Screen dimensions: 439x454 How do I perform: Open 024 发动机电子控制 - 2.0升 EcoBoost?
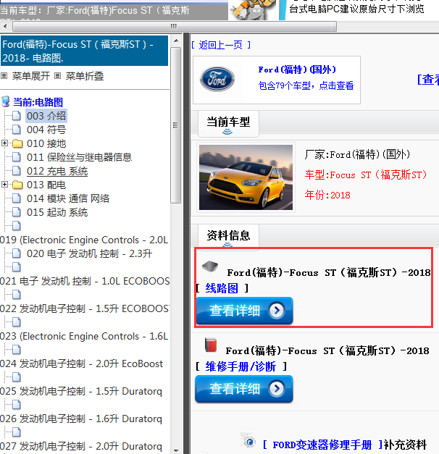click(x=81, y=363)
